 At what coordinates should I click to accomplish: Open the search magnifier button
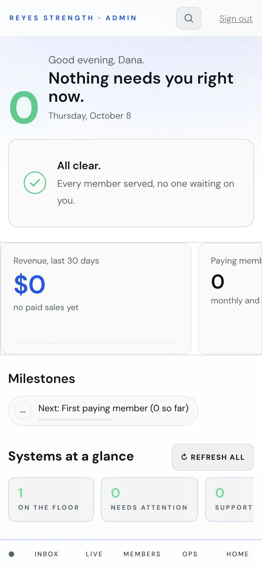point(189,18)
